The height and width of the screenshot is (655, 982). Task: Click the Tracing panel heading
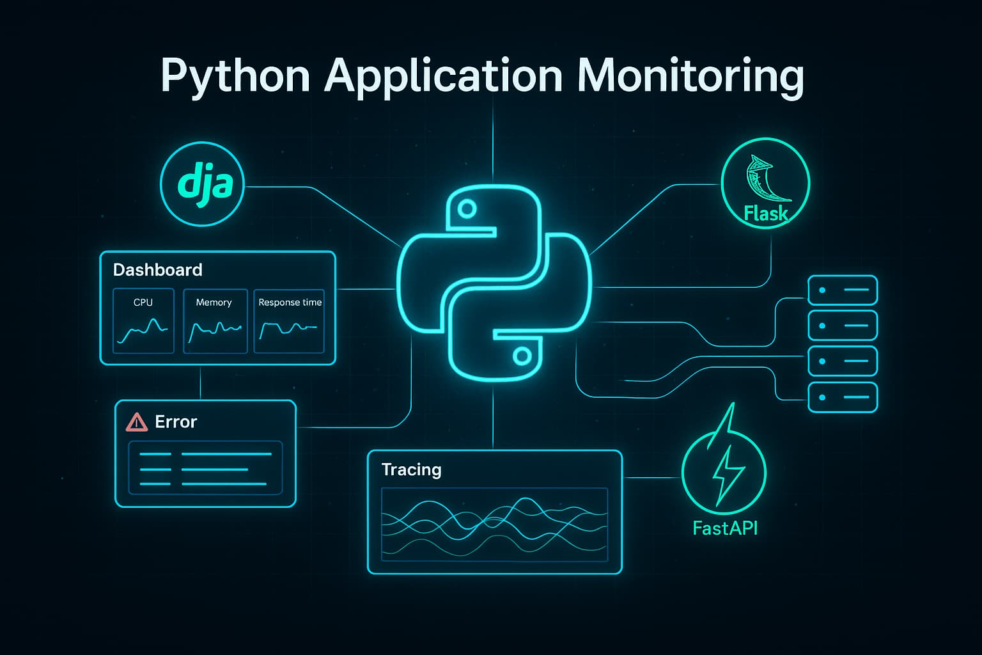[x=412, y=470]
